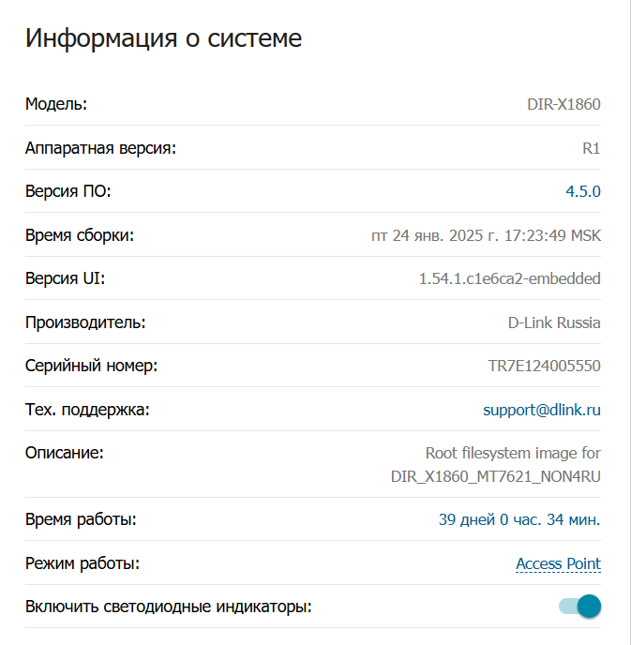
Task: Toggle the LED indicators switch
Action: coord(580,606)
